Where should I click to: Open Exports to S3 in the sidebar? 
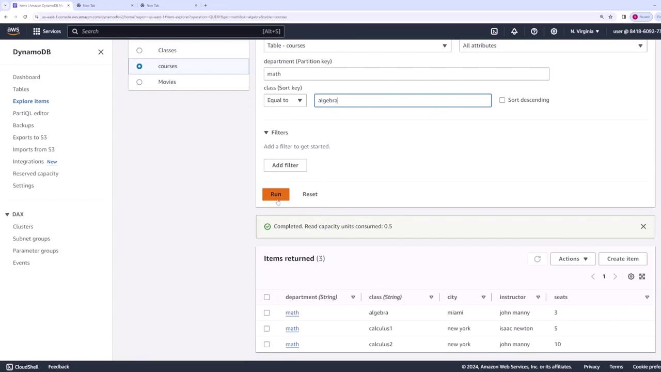(x=29, y=137)
